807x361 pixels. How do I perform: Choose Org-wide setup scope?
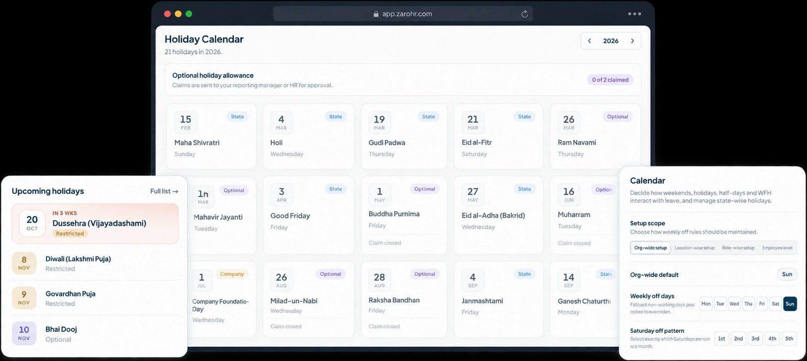[x=650, y=248]
